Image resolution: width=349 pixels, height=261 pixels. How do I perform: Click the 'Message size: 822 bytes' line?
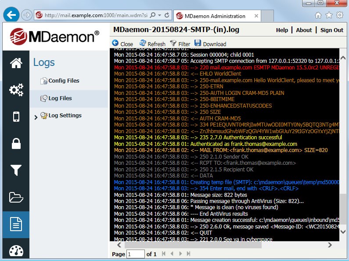180,195
